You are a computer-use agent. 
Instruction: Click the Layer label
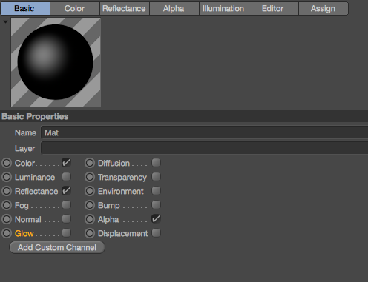coord(24,149)
